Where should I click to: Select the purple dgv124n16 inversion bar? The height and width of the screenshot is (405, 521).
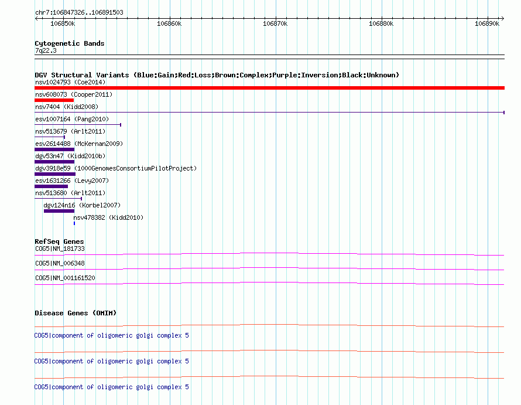tap(59, 211)
